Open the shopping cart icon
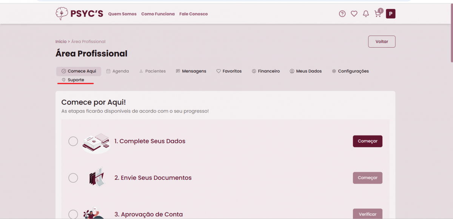This screenshot has width=453, height=219. (x=377, y=14)
